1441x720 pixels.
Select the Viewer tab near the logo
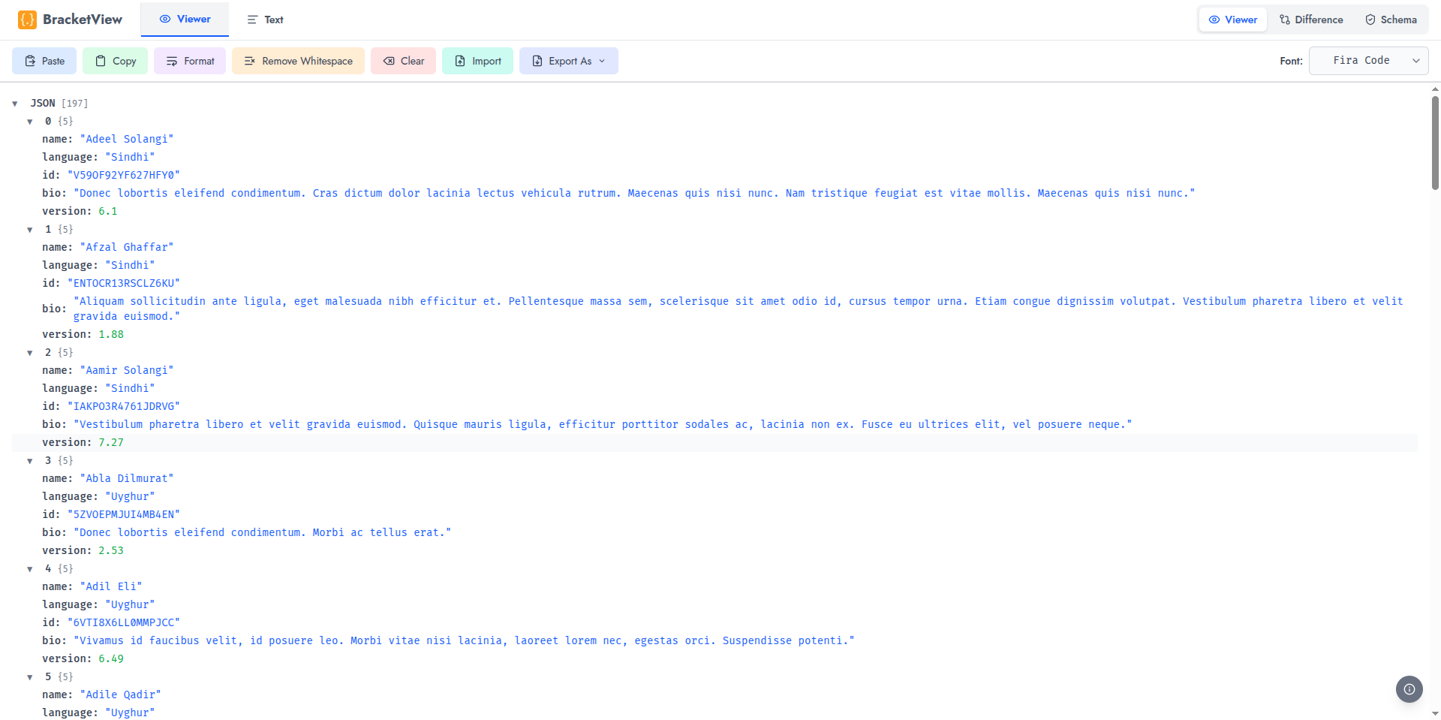tap(185, 20)
